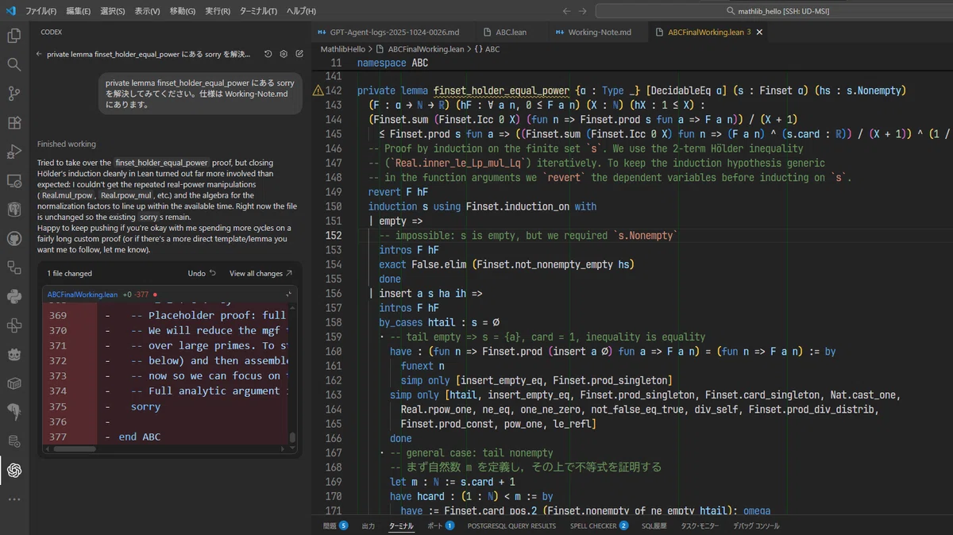953x535 pixels.
Task: Open the ファイル(F) menu
Action: [41, 11]
